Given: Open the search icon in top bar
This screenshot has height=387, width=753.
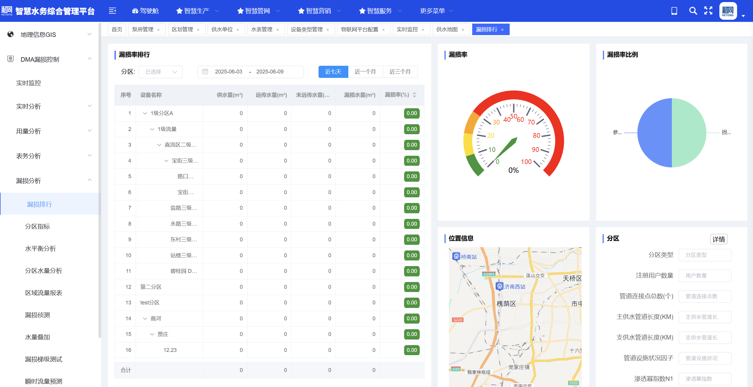Looking at the screenshot, I should pyautogui.click(x=693, y=11).
